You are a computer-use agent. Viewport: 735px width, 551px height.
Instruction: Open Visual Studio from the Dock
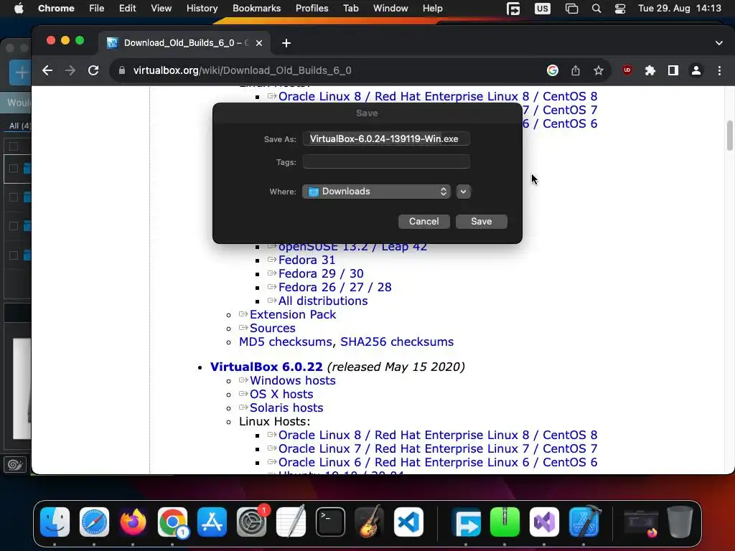(x=544, y=522)
